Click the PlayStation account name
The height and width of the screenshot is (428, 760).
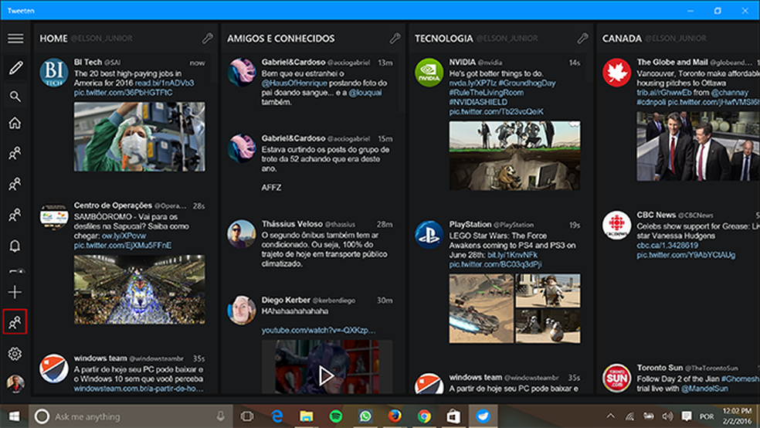tap(470, 224)
